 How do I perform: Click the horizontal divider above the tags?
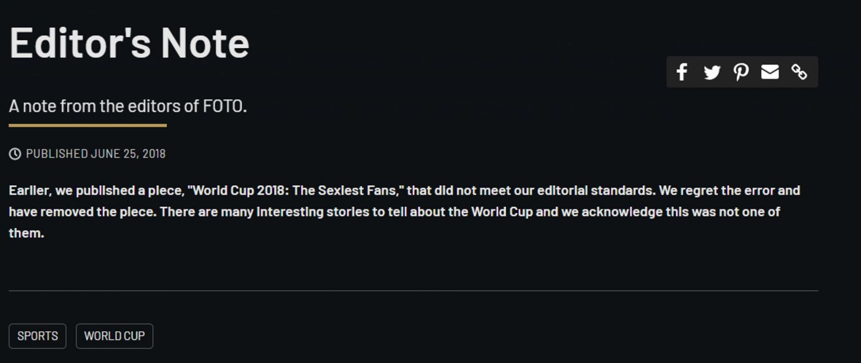413,291
